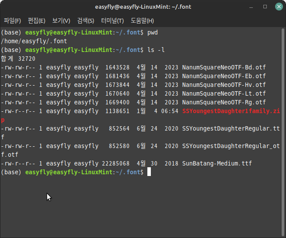
Task: Click the year 2018 in SunBatang row
Action: click(171, 163)
